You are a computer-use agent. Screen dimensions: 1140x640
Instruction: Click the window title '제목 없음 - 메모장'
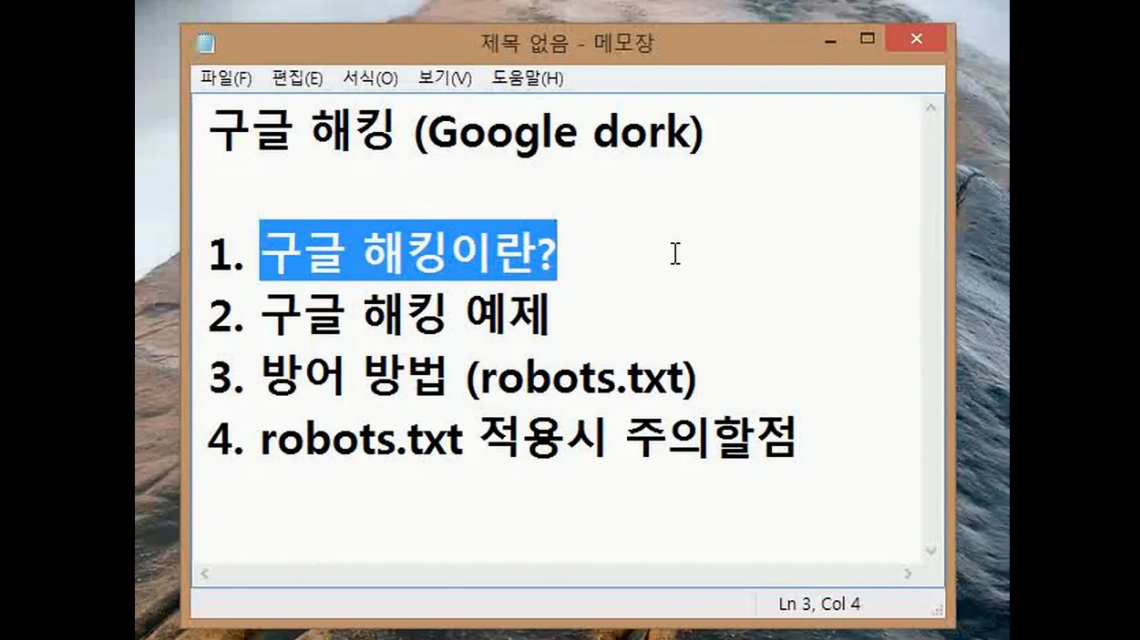point(567,43)
